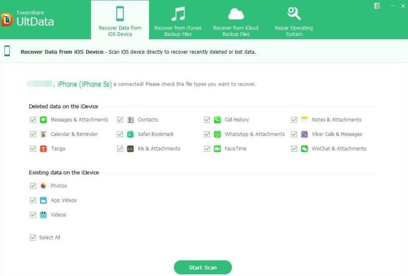Click the Kik icon
Screen dimensions: 408x276
coord(131,149)
